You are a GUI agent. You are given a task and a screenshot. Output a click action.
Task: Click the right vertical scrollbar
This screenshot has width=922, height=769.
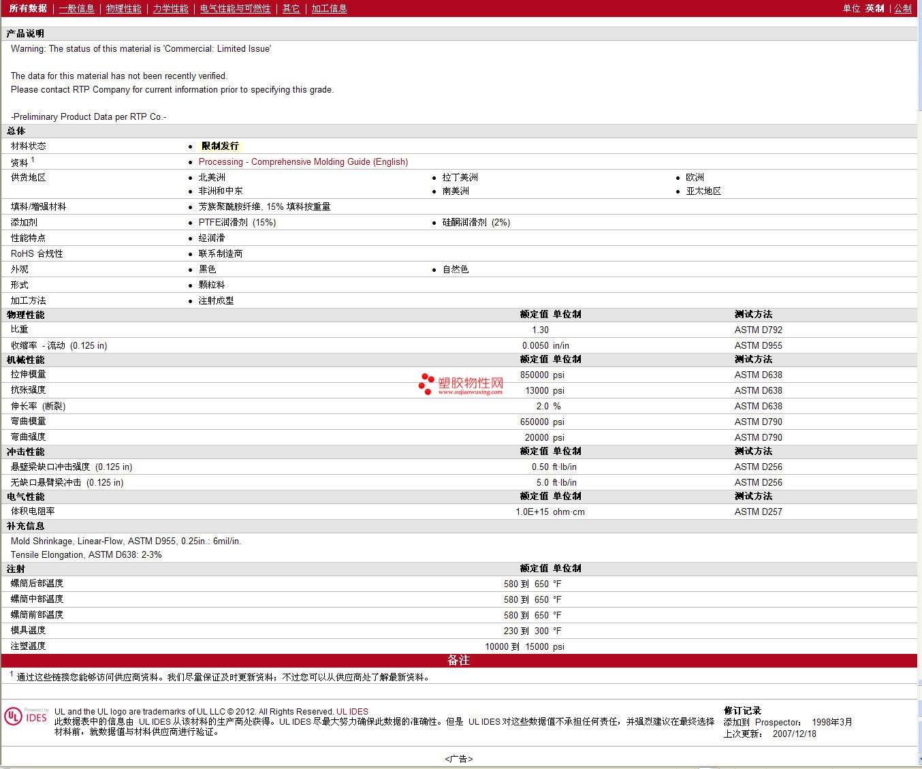919,381
